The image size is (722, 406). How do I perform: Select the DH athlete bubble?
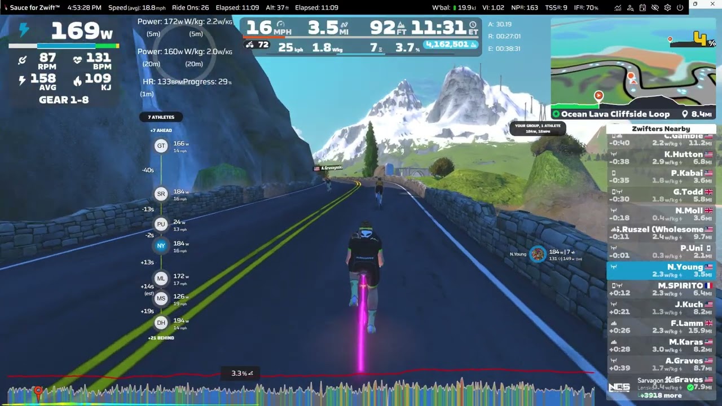[x=161, y=323]
